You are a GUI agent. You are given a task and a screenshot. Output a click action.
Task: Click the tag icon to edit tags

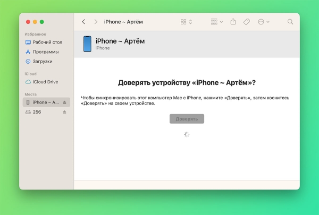click(247, 22)
